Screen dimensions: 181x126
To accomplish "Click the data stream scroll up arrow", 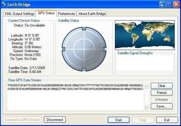I will point(146,86).
